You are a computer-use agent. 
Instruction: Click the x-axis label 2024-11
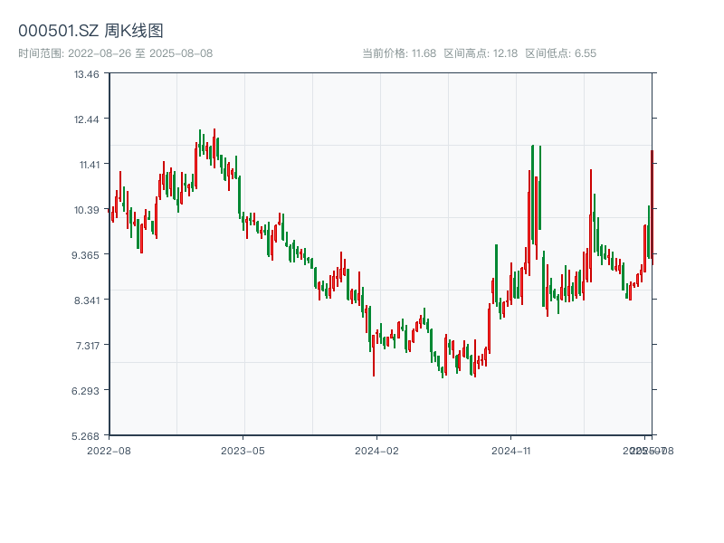510,451
